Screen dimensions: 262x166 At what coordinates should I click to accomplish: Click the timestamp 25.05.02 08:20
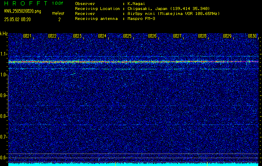click(17, 20)
